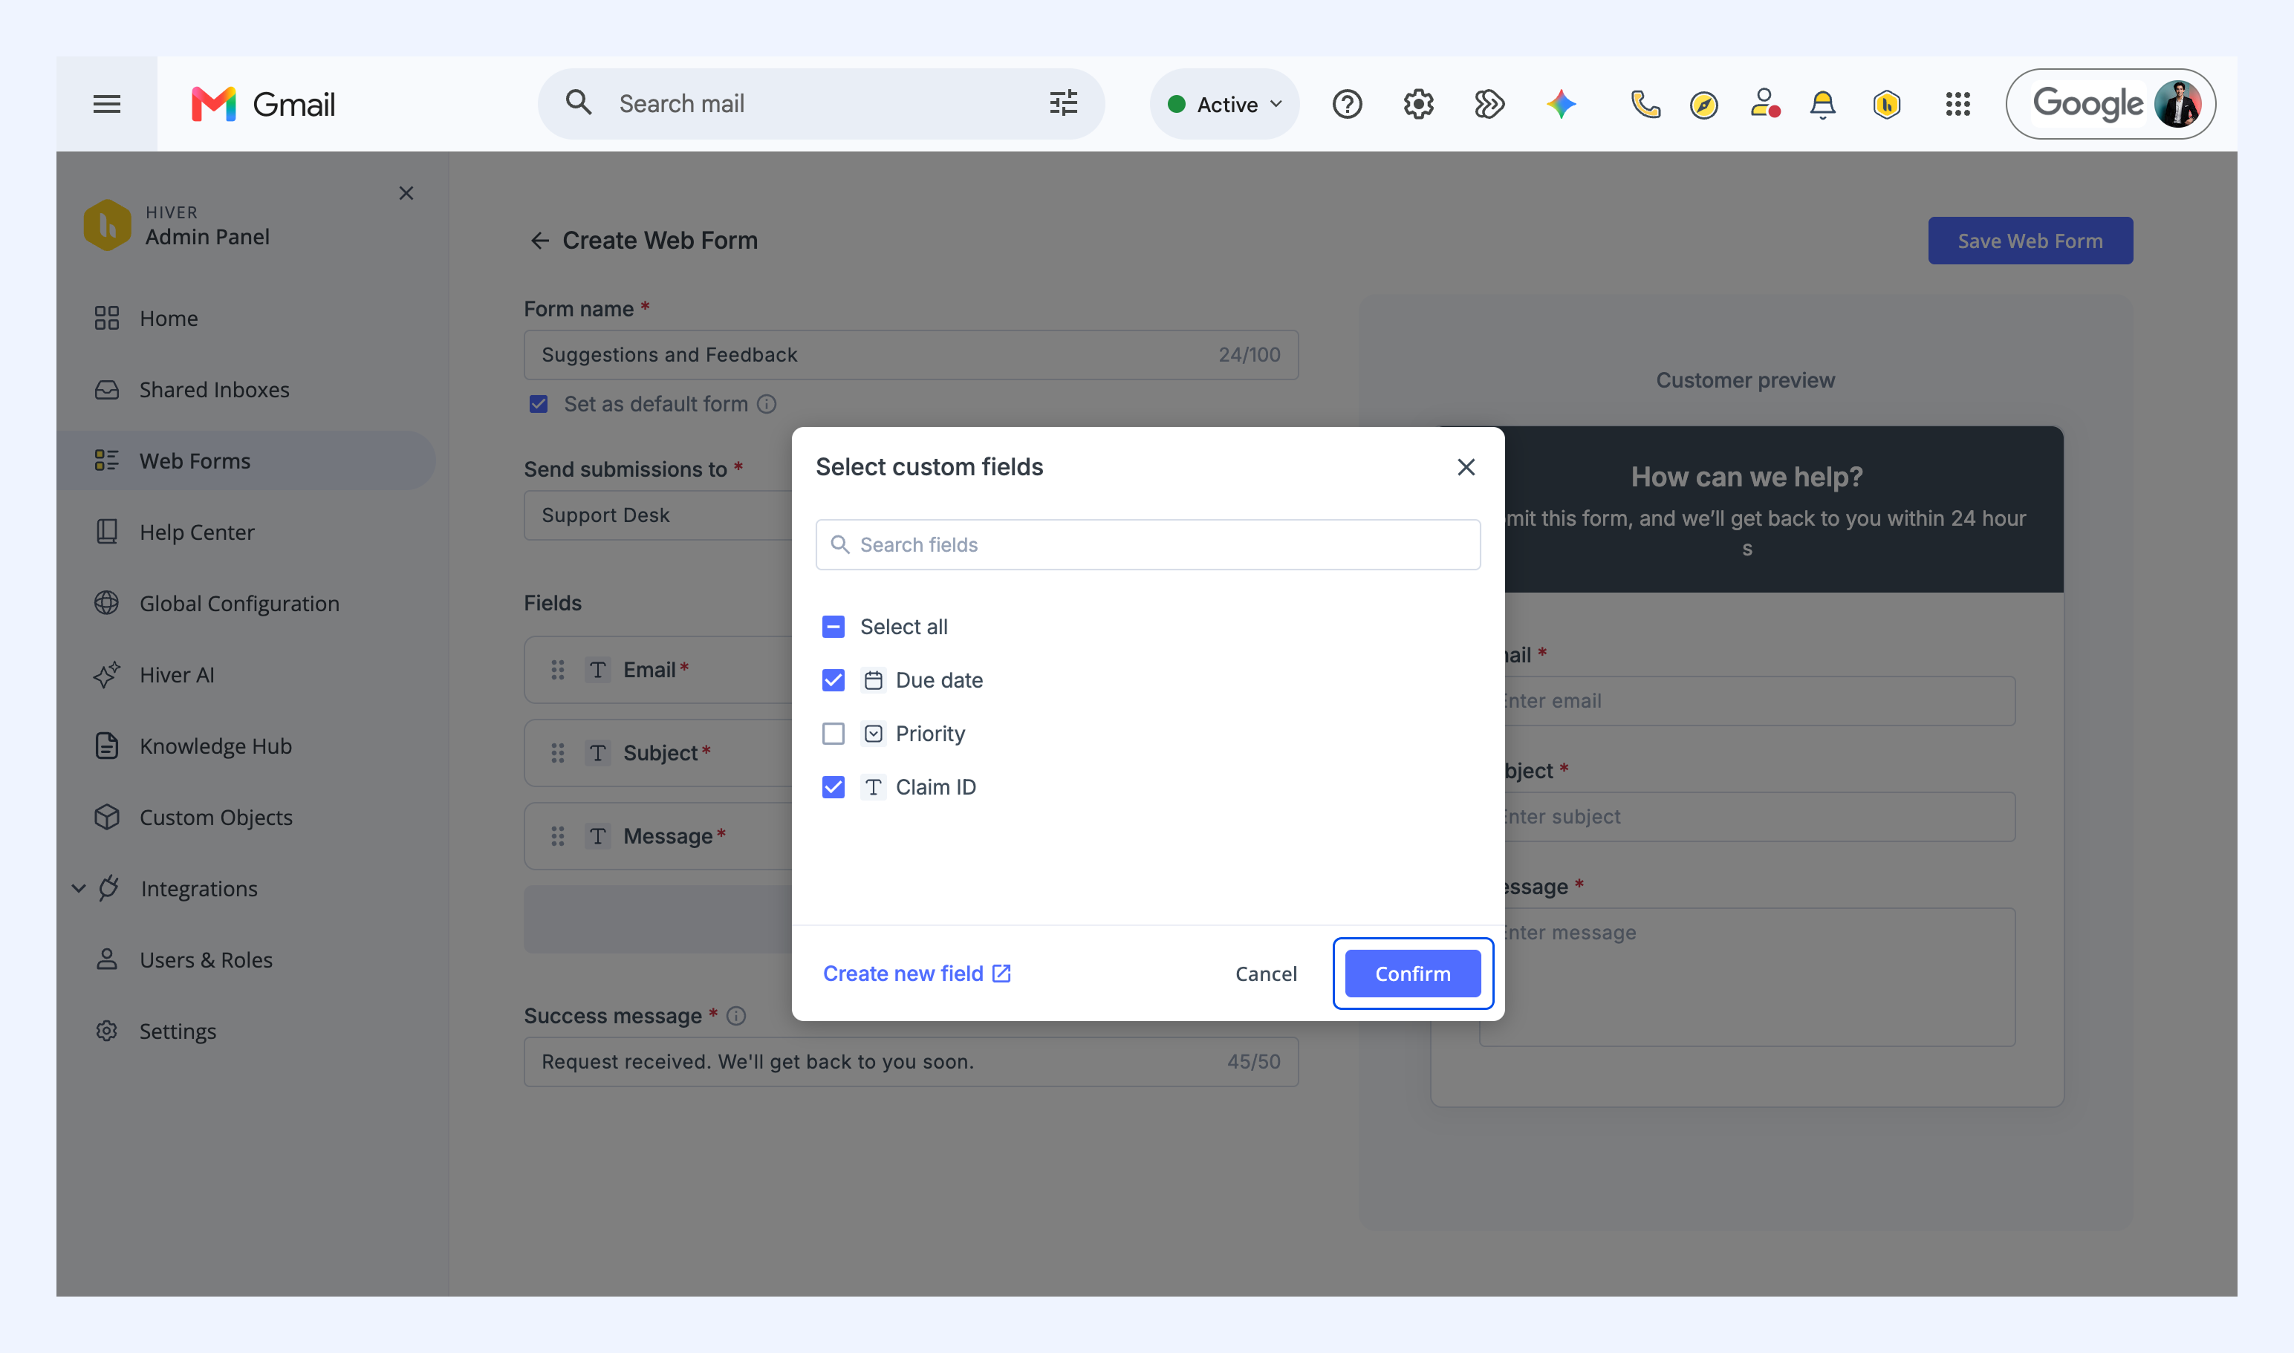Open Users & Roles

[206, 960]
